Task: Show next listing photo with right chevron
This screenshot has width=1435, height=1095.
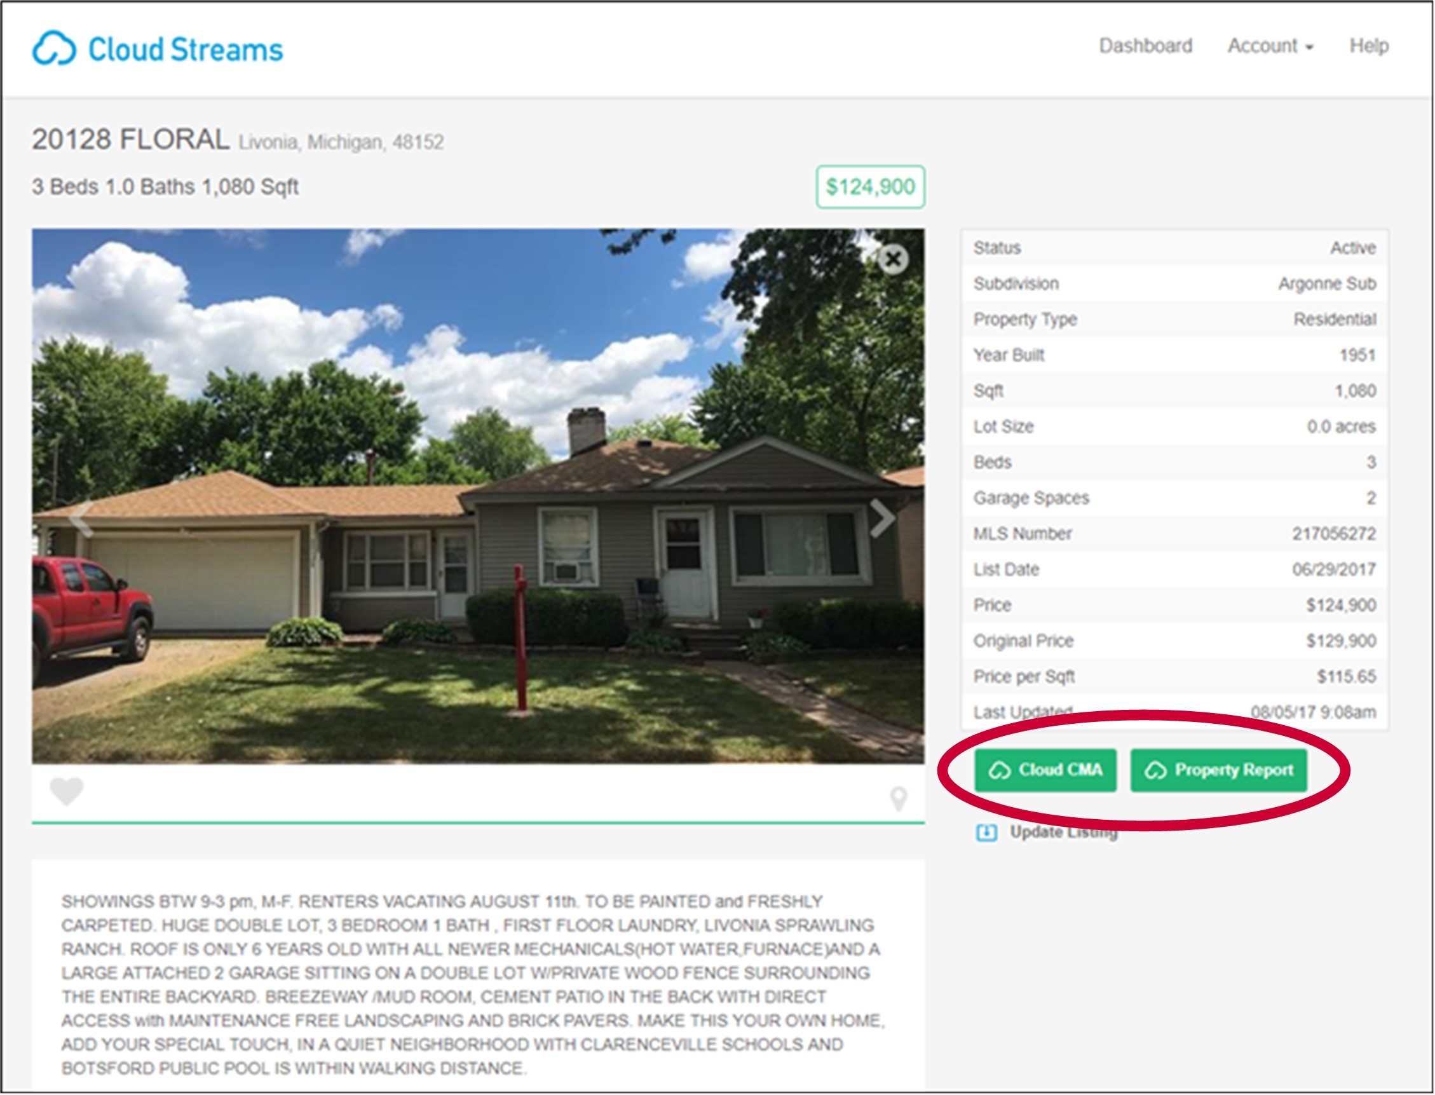Action: click(882, 518)
